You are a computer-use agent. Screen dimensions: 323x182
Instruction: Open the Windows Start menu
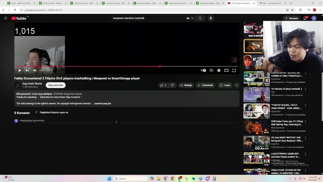coord(109,179)
